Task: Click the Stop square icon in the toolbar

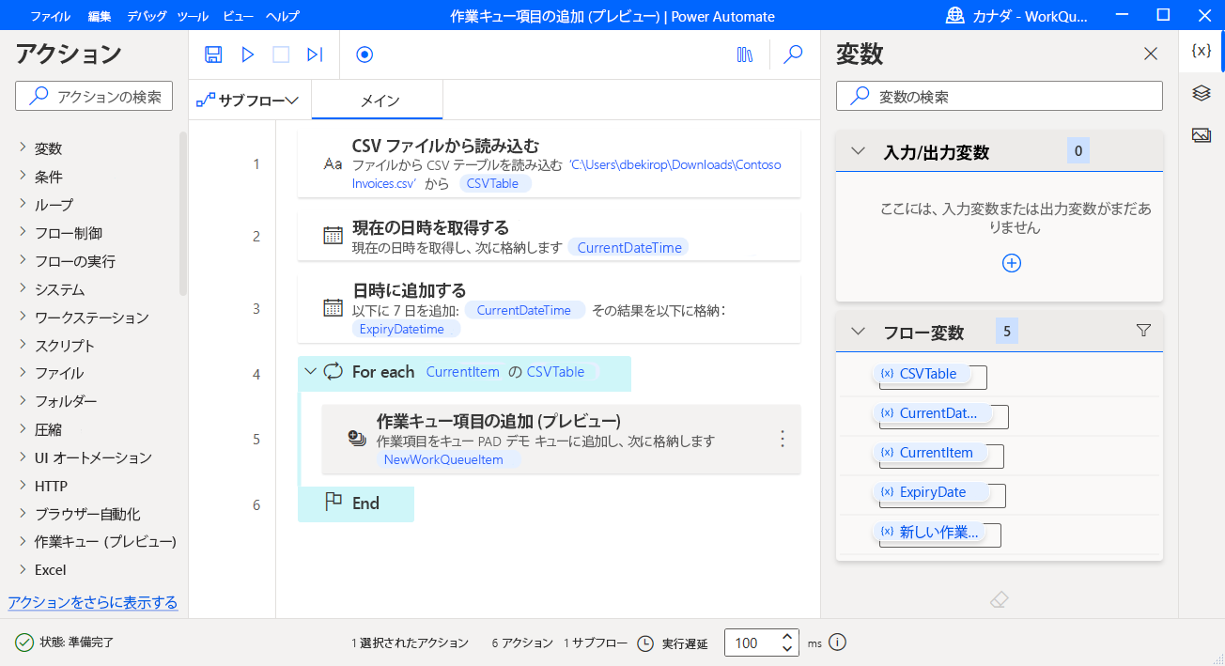Action: [281, 54]
